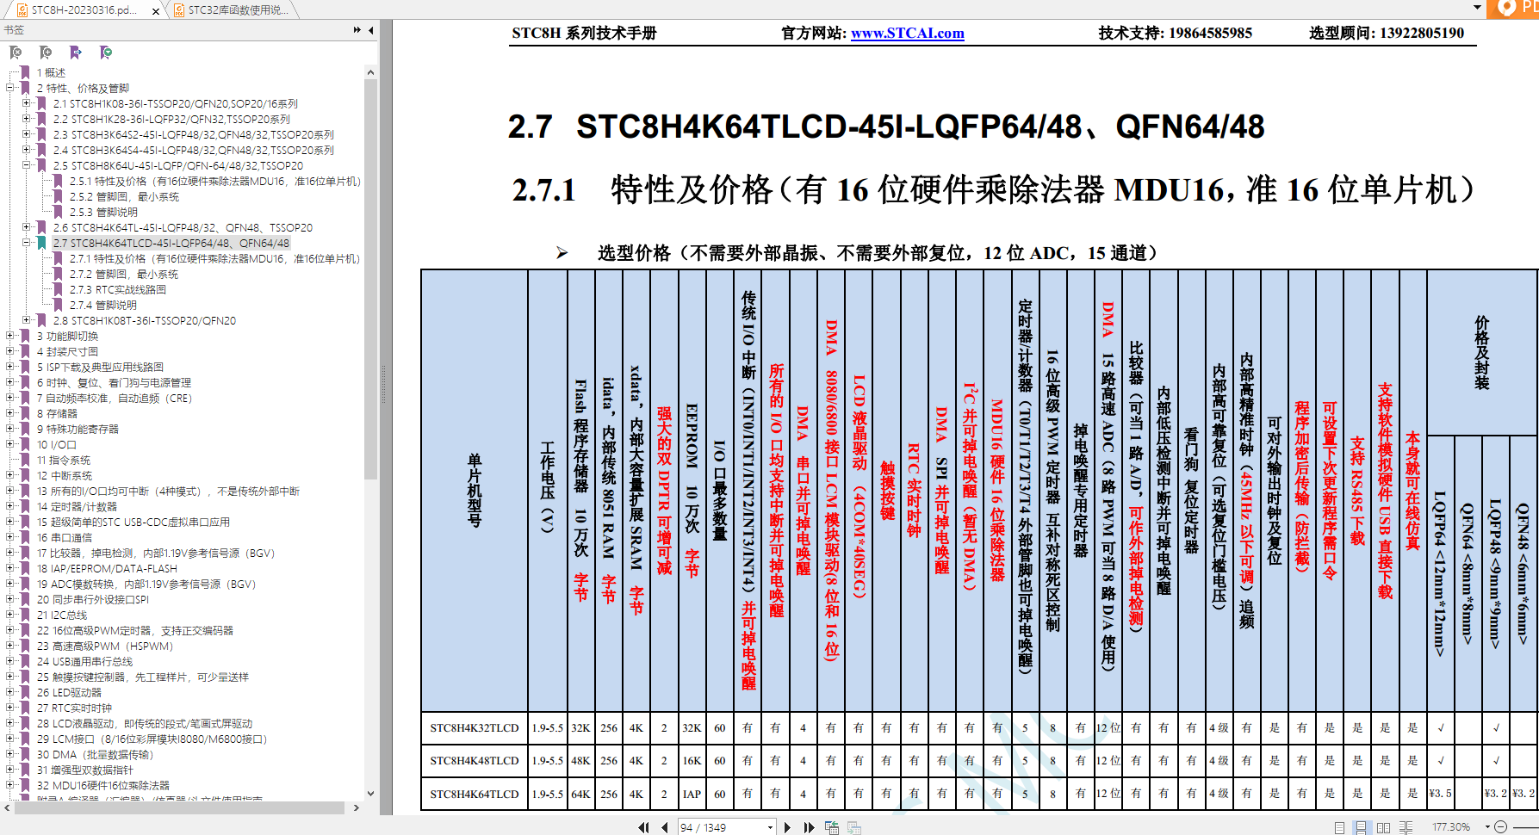Collapse the bookmark panel with the left-triangle icon
Viewport: 1539px width, 835px height.
(371, 30)
